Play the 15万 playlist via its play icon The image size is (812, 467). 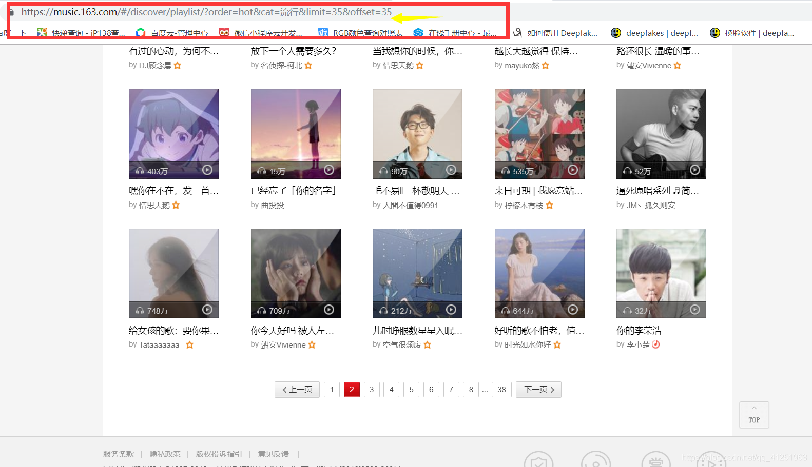point(329,170)
